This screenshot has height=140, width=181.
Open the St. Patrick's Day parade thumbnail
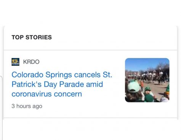click(x=147, y=80)
